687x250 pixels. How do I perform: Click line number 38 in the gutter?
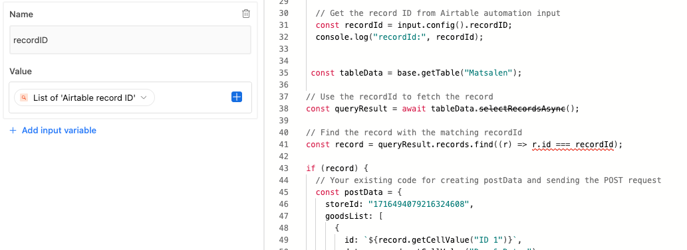(283, 108)
